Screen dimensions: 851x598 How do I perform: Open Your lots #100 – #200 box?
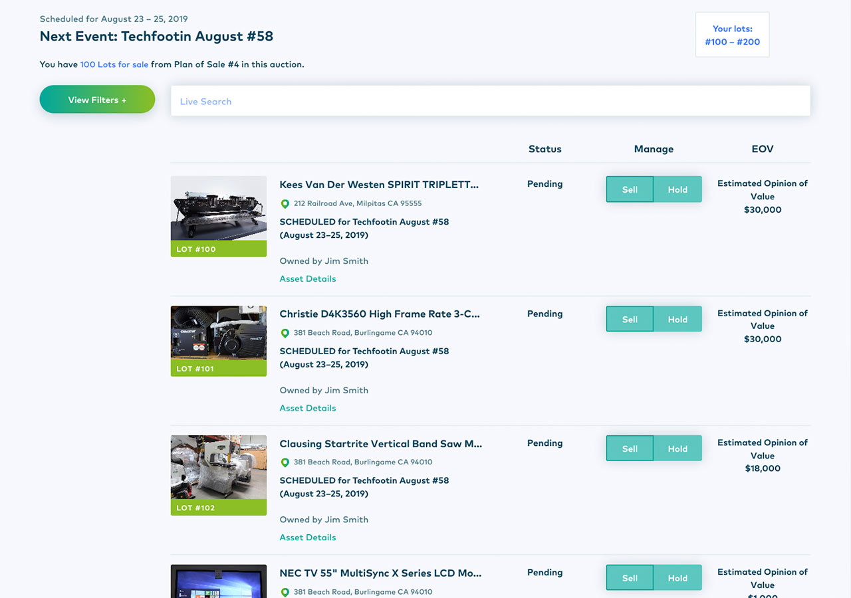[x=732, y=35]
